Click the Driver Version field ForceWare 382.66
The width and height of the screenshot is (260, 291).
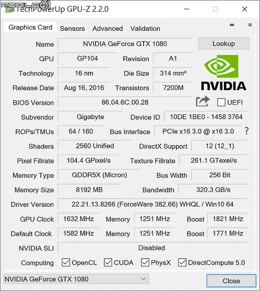(152, 204)
